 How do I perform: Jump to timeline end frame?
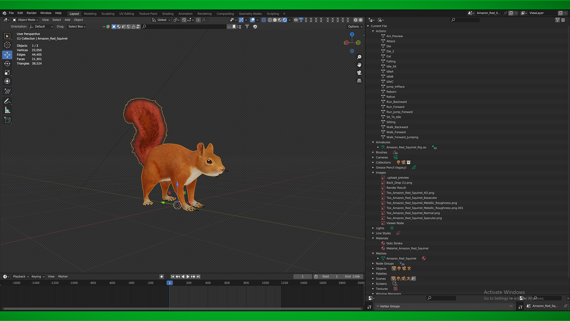pyautogui.click(x=198, y=277)
